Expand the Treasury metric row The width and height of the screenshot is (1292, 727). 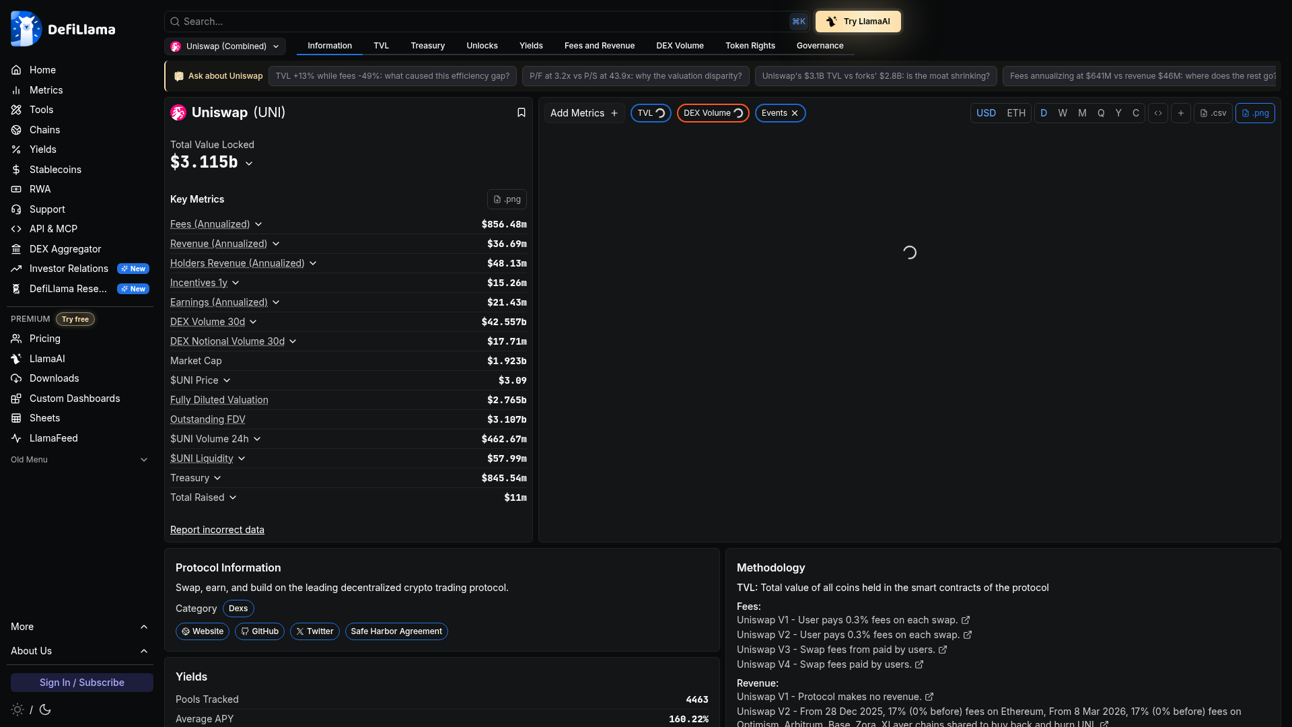pos(217,478)
